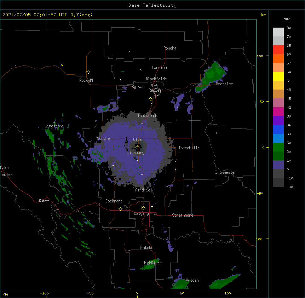Click the -50 tick label on bottom axis
Viewport: 305px width, 298px height.
tap(90, 293)
